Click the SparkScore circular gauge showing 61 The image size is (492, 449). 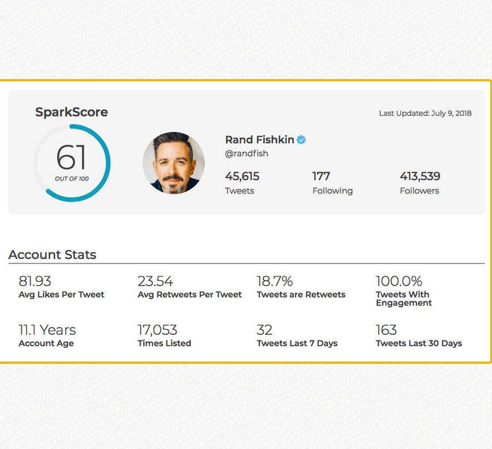click(72, 163)
